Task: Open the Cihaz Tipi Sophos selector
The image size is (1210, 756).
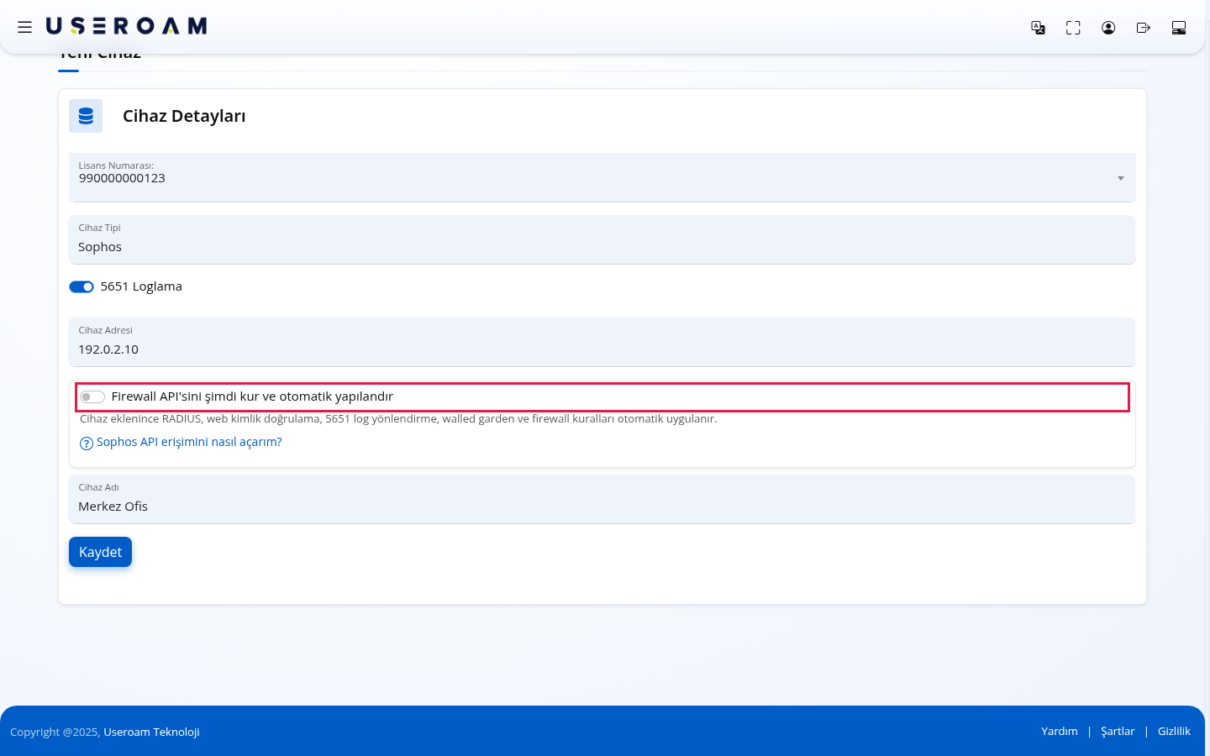Action: click(x=602, y=239)
